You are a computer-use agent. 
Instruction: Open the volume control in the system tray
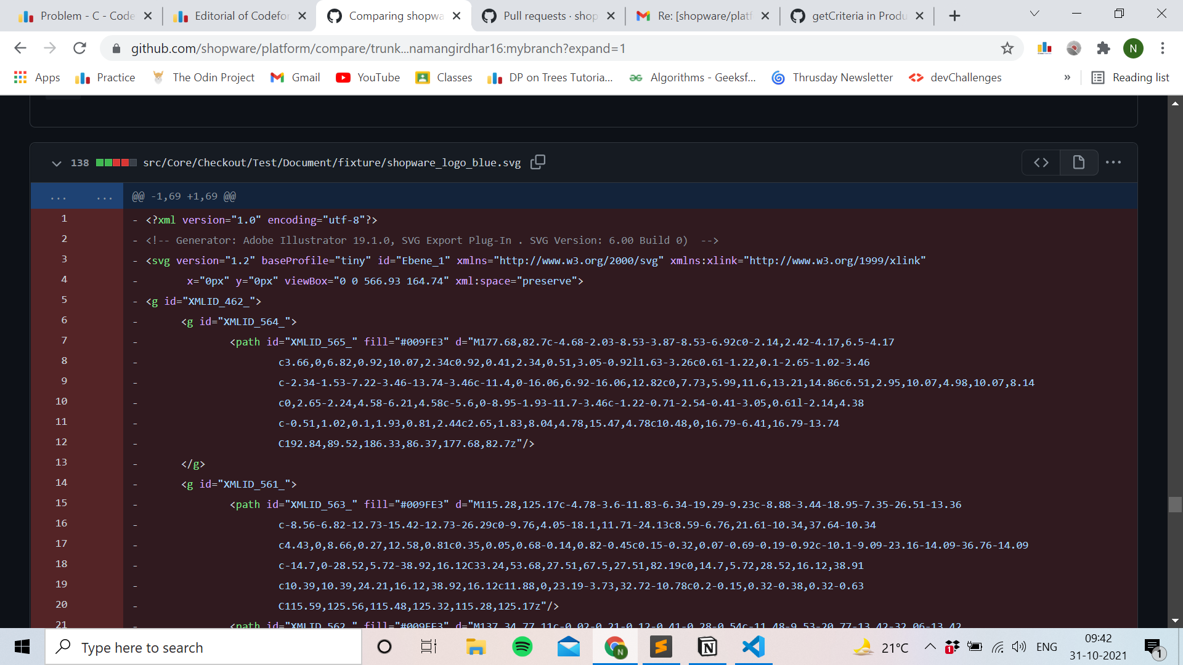[1019, 647]
